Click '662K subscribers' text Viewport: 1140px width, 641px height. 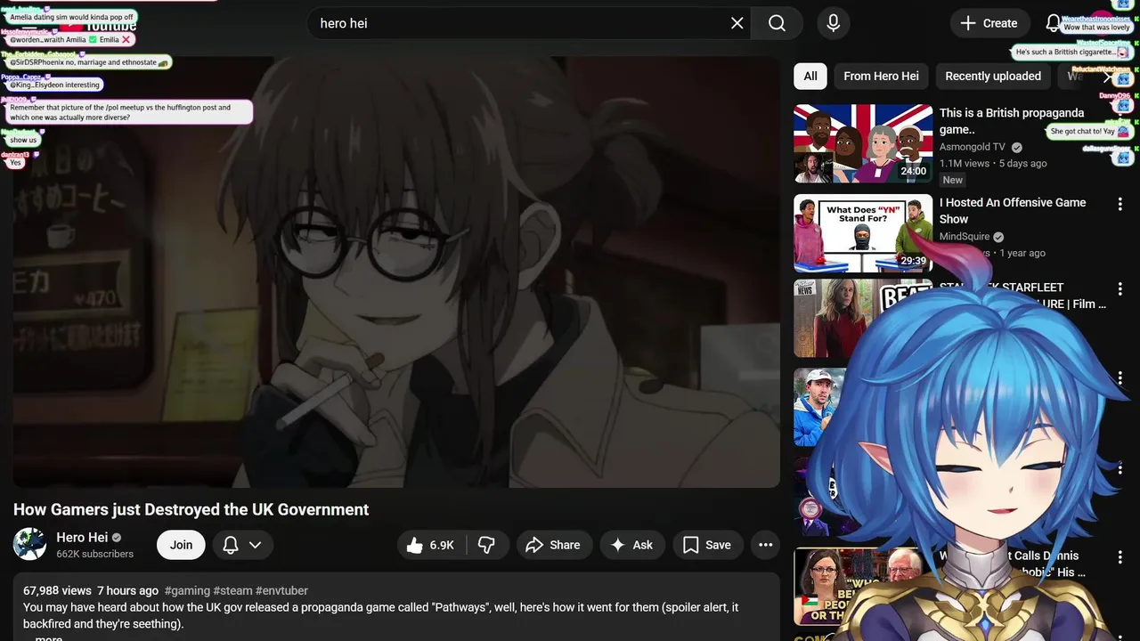pyautogui.click(x=94, y=554)
